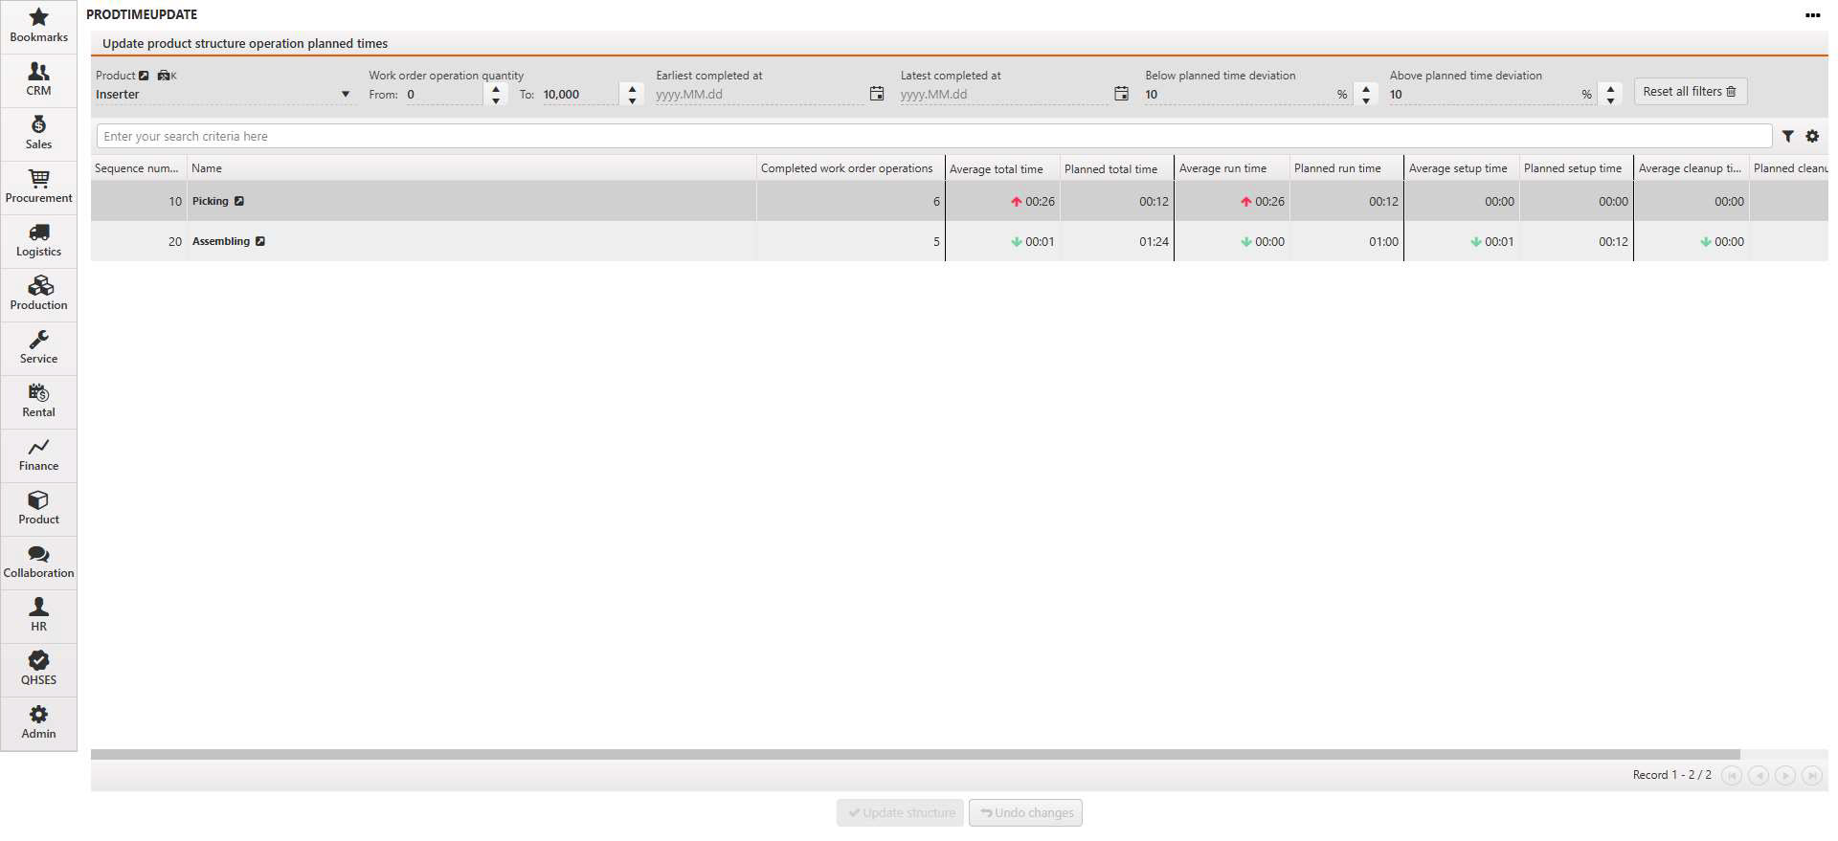Viewport: 1838px width, 841px height.
Task: Open the Admin menu in the sidebar
Action: (x=38, y=721)
